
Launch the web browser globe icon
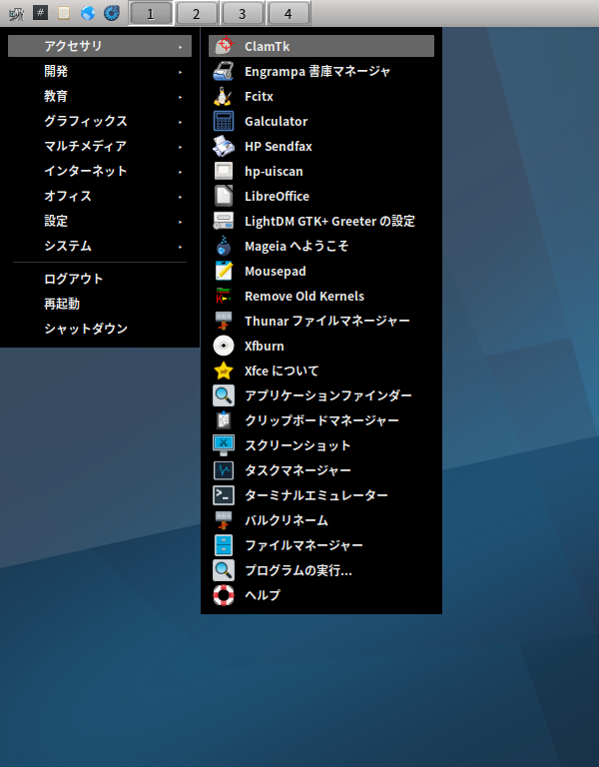click(x=88, y=13)
